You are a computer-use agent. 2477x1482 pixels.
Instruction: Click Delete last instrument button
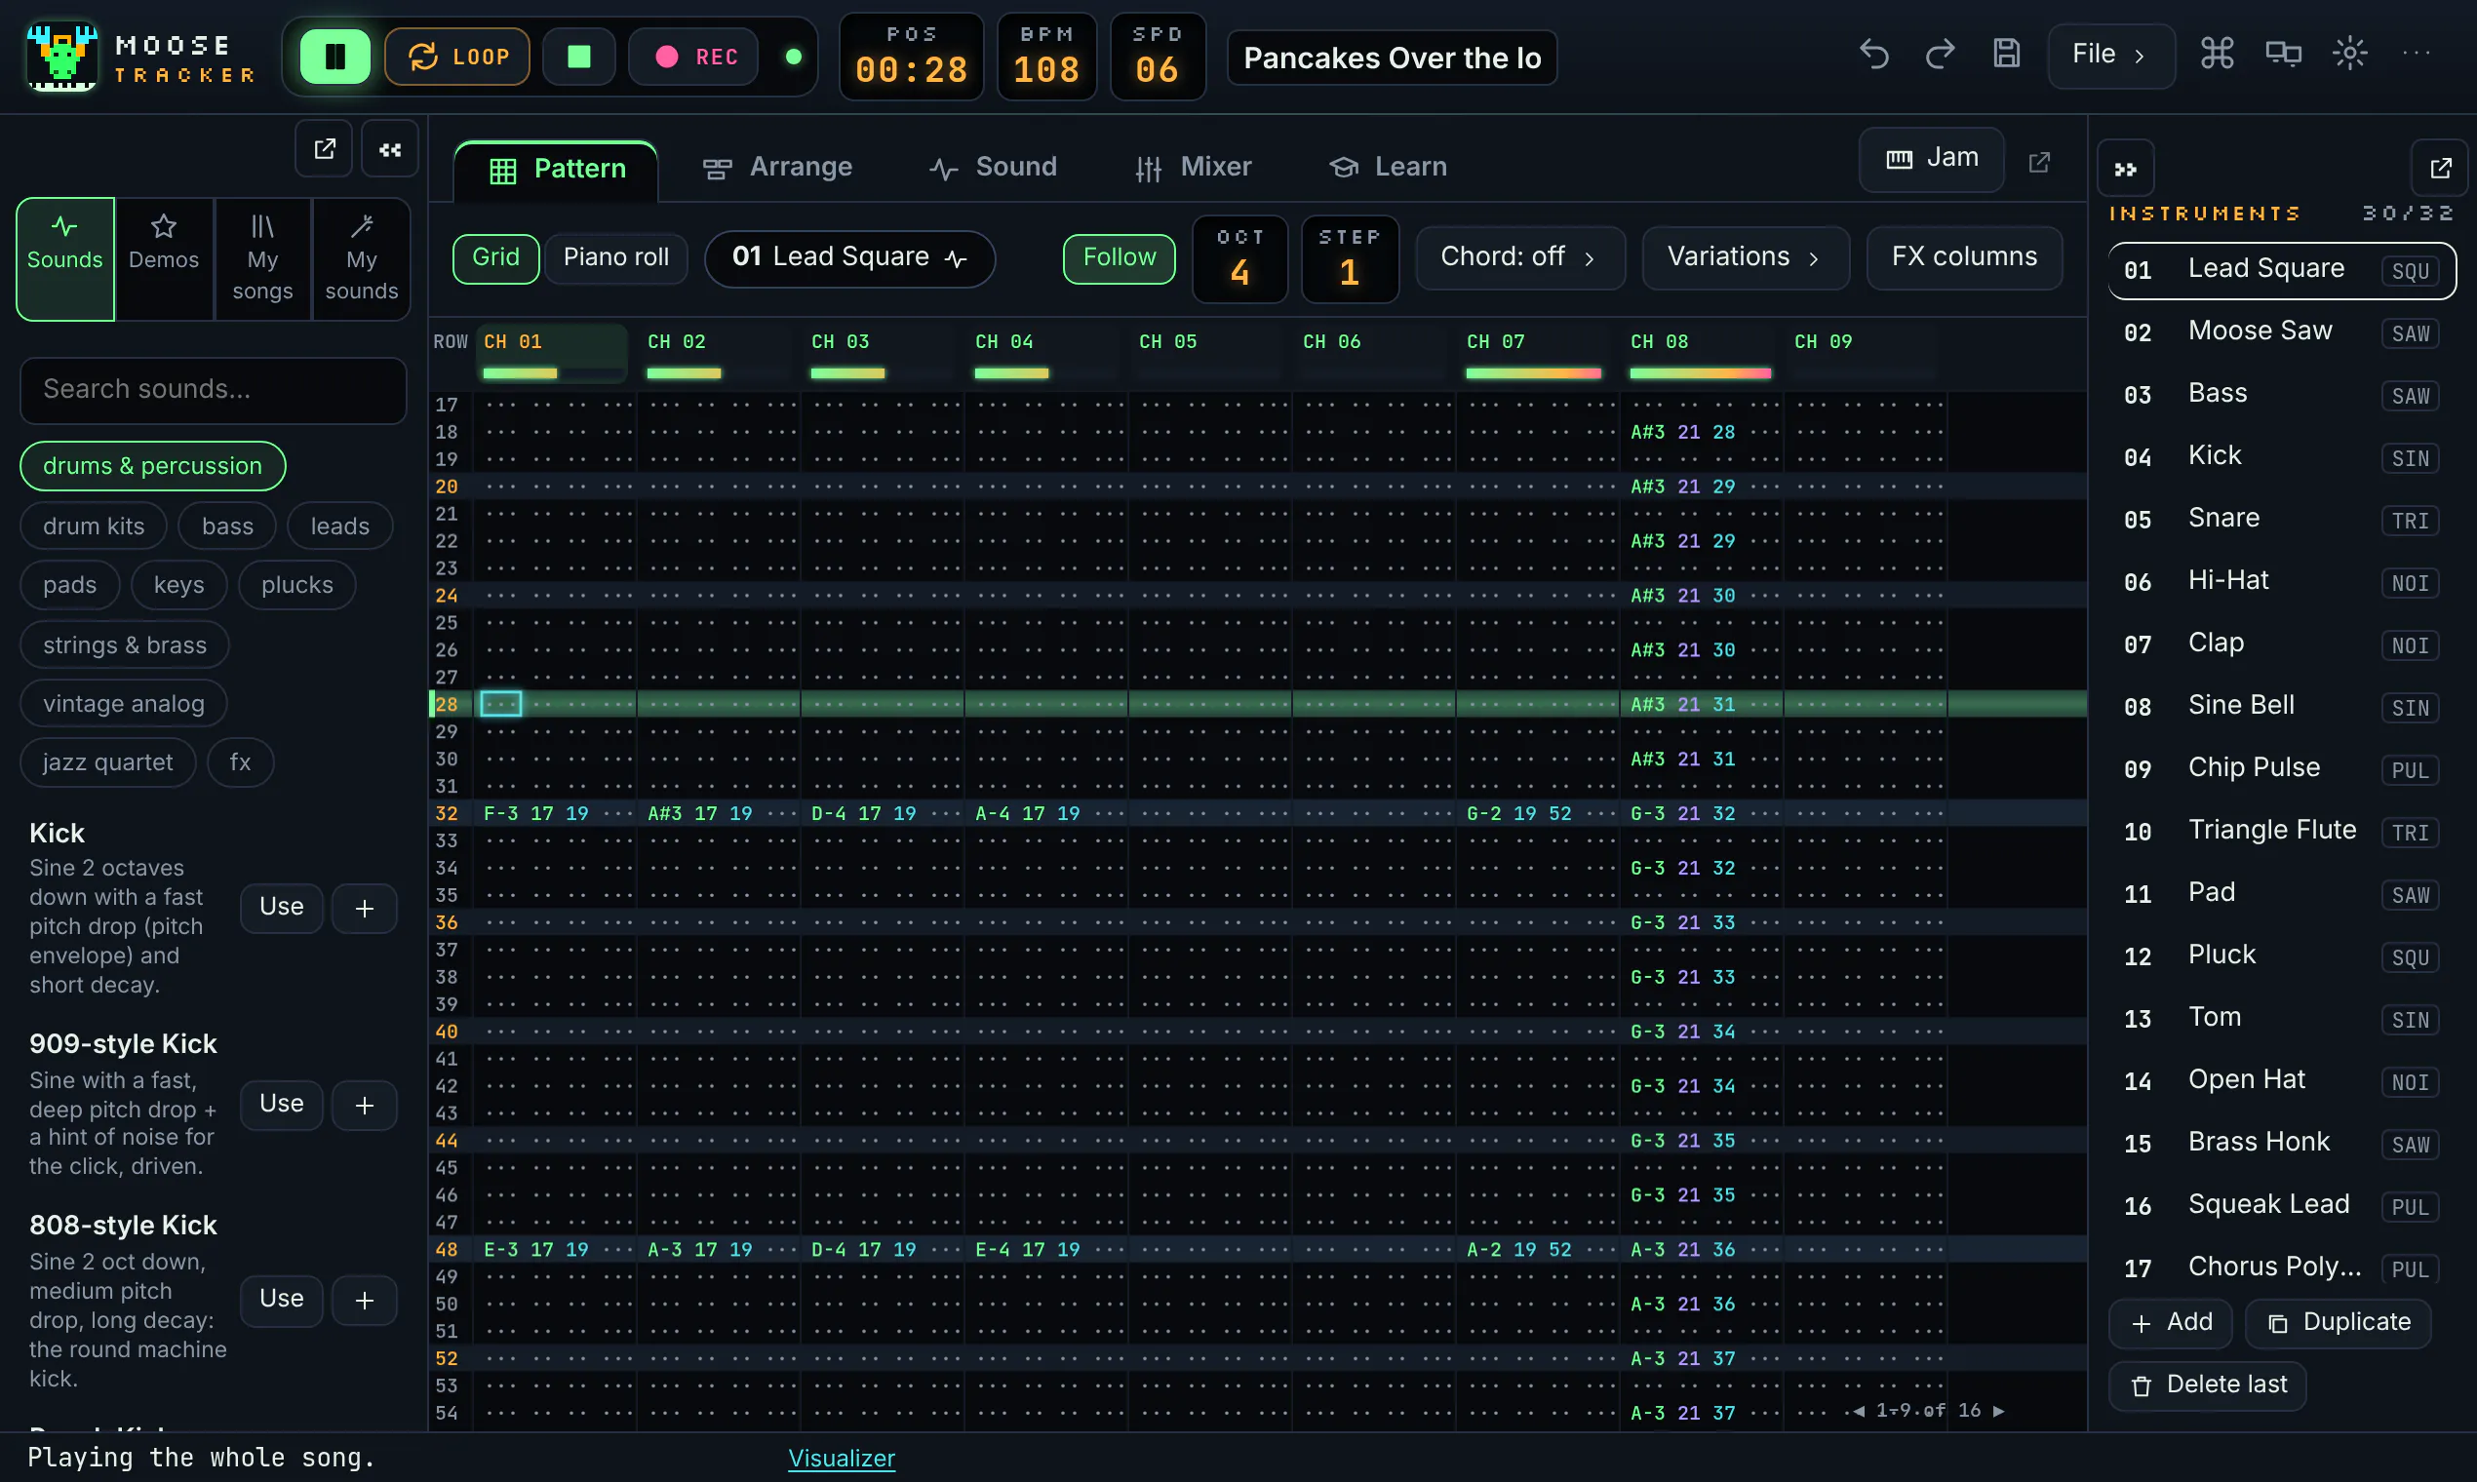2207,1385
